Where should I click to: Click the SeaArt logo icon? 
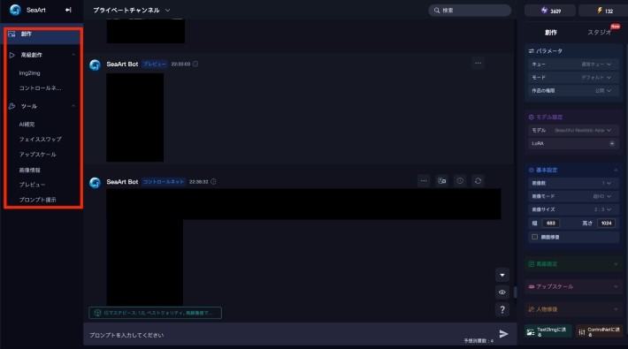(15, 10)
